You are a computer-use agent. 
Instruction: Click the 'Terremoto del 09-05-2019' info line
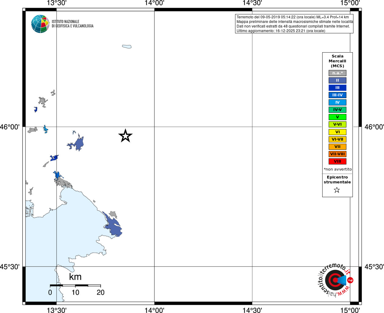293,17
